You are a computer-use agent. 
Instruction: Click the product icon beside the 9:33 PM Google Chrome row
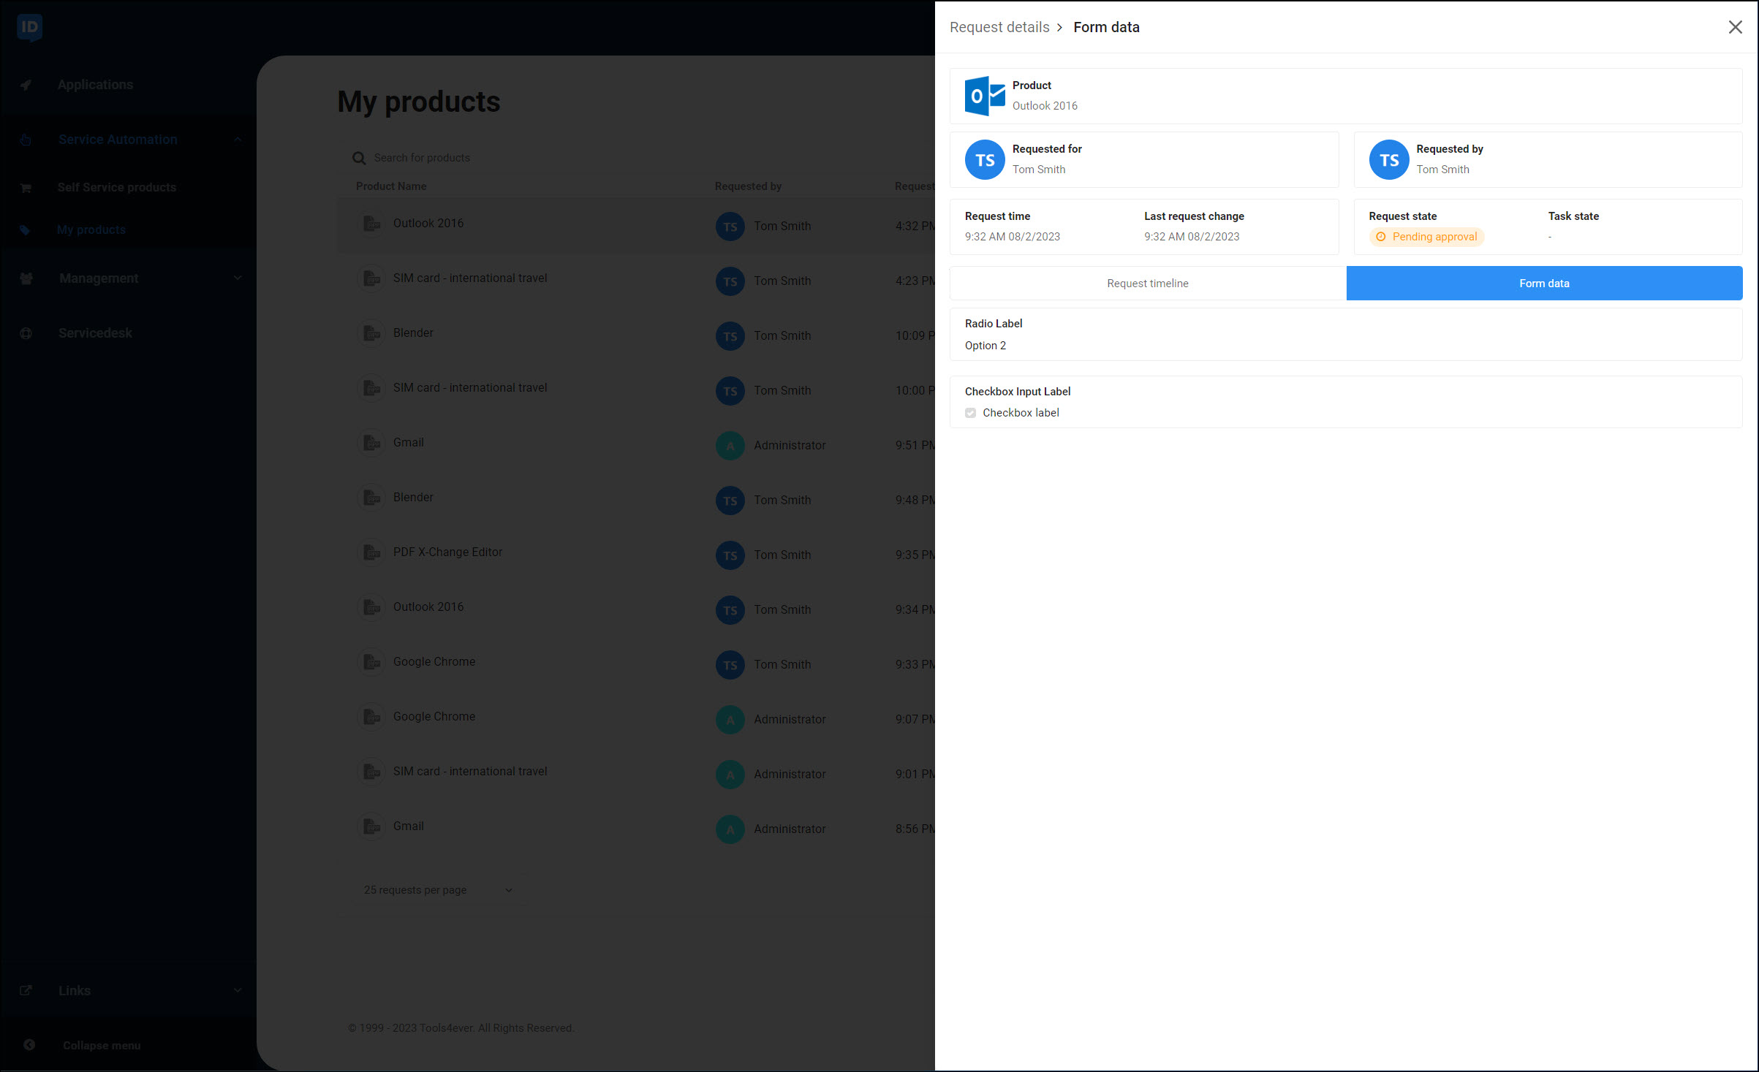(x=371, y=662)
